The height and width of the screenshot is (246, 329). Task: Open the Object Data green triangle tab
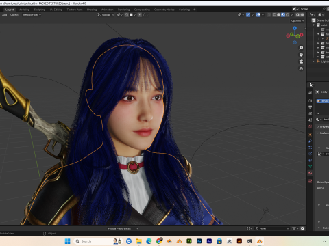(310, 167)
